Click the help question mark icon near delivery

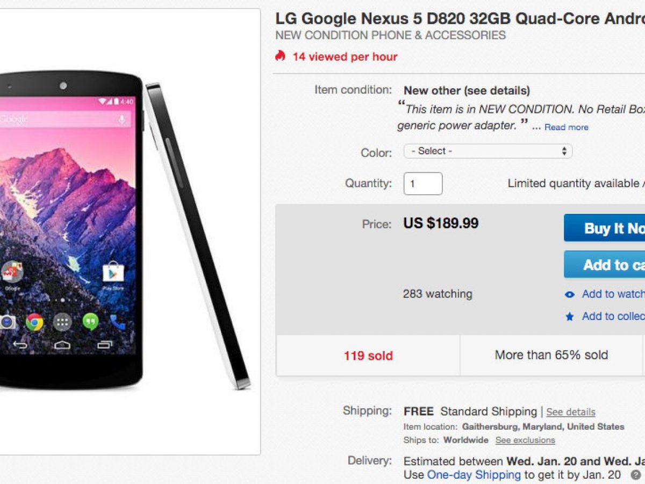click(636, 475)
